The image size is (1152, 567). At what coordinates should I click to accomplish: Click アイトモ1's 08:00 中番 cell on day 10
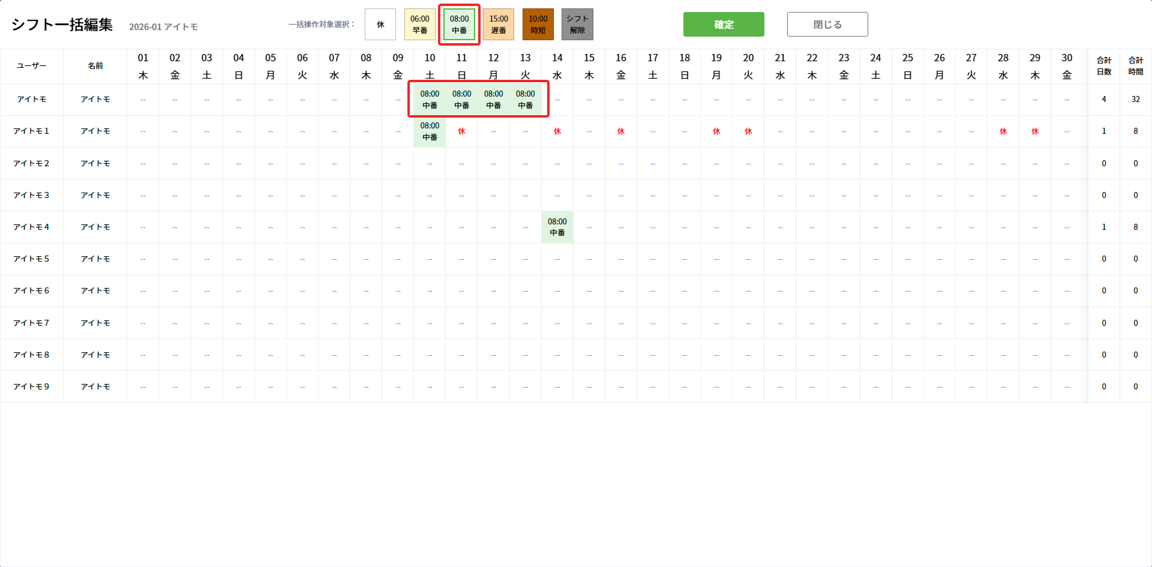tap(430, 131)
